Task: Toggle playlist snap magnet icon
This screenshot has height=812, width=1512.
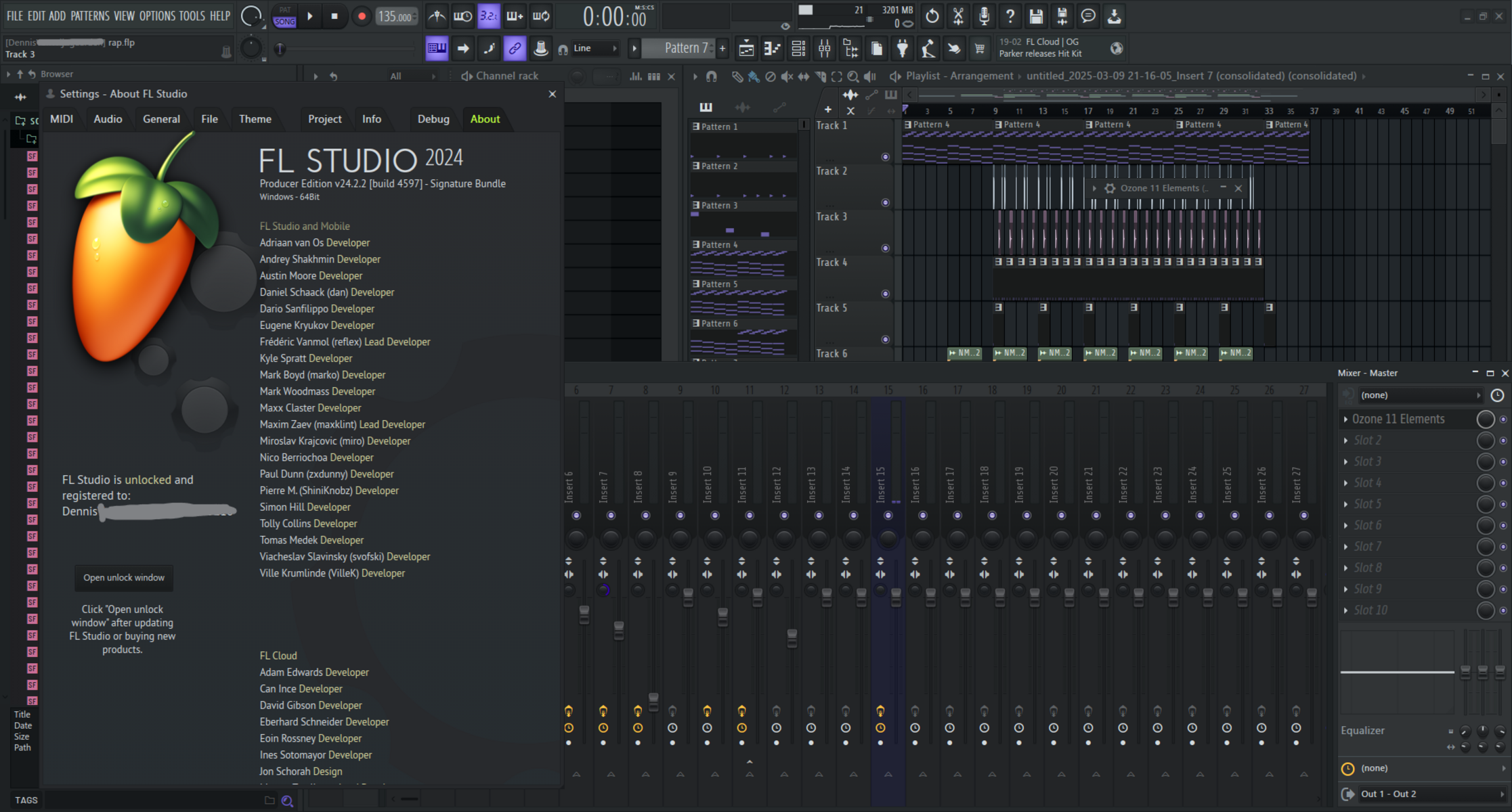Action: pyautogui.click(x=711, y=76)
